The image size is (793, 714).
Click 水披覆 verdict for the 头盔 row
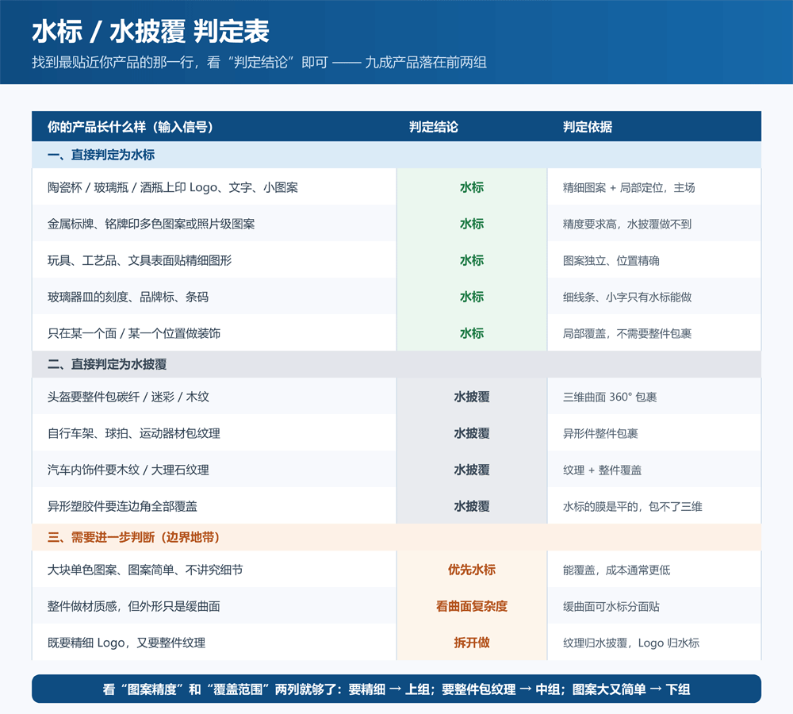[x=472, y=397]
